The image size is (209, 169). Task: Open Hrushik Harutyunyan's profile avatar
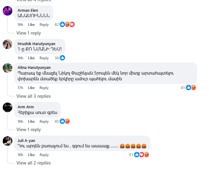[8, 44]
